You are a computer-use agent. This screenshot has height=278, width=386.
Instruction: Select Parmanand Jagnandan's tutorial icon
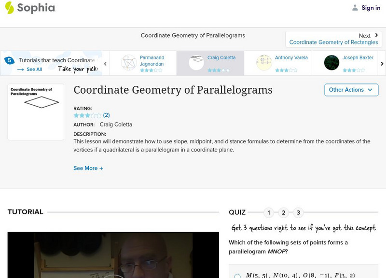point(129,61)
